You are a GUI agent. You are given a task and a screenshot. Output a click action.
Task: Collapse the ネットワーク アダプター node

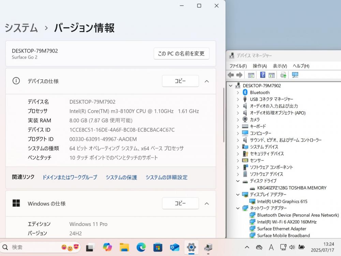click(238, 208)
